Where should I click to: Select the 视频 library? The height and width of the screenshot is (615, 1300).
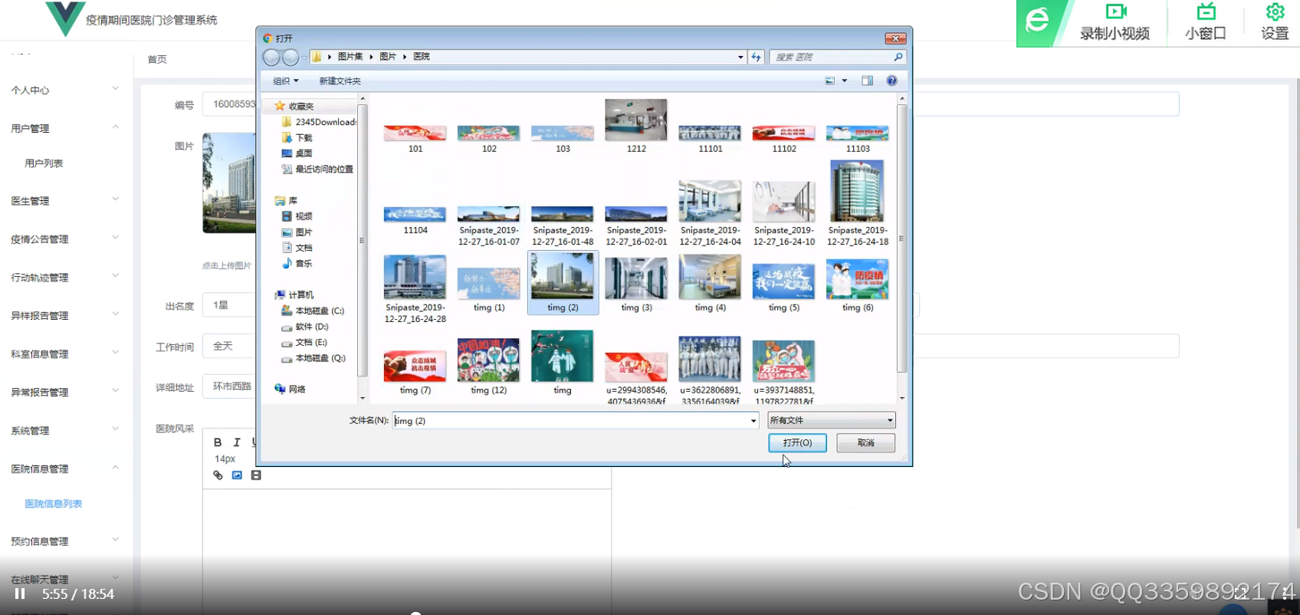point(297,216)
